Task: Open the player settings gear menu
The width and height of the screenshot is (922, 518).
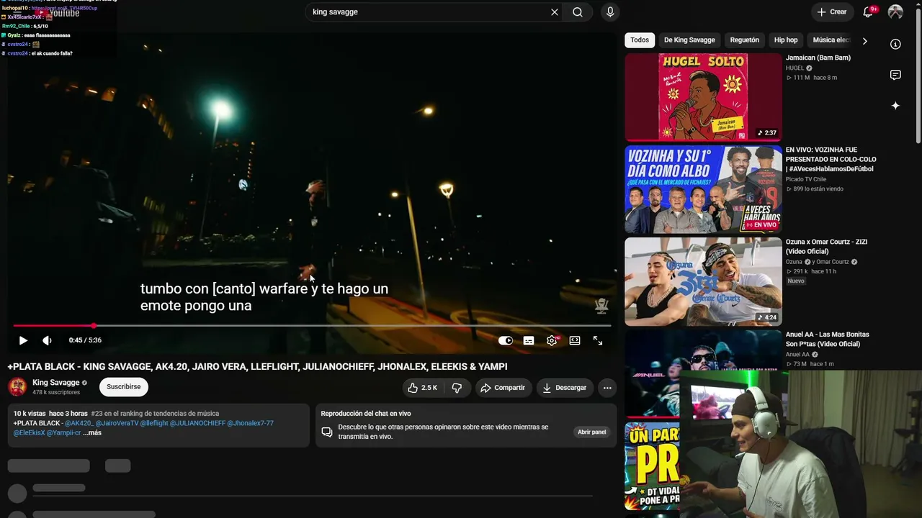Action: [x=552, y=340]
